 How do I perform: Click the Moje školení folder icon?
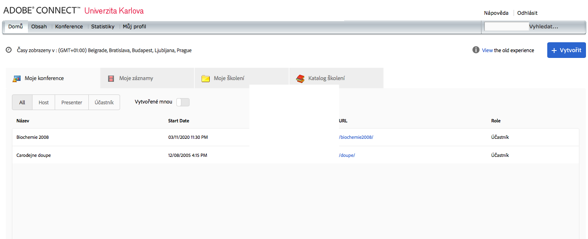click(206, 78)
